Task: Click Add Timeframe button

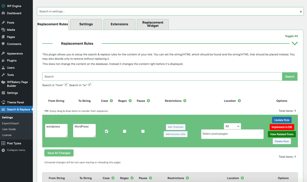Action: coord(176,127)
